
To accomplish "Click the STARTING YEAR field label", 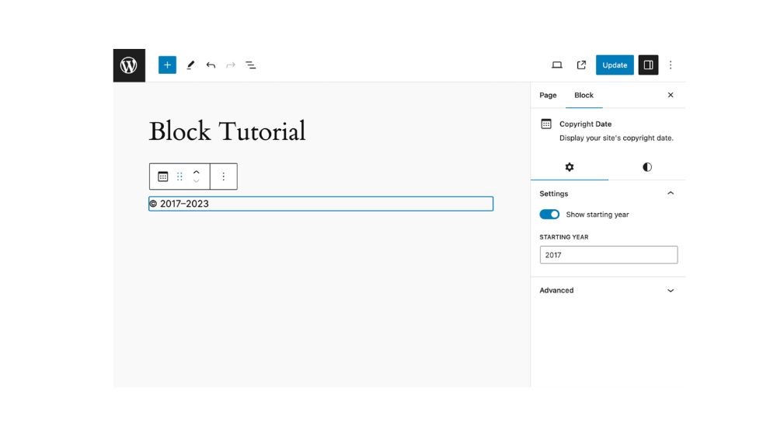I will 564,237.
